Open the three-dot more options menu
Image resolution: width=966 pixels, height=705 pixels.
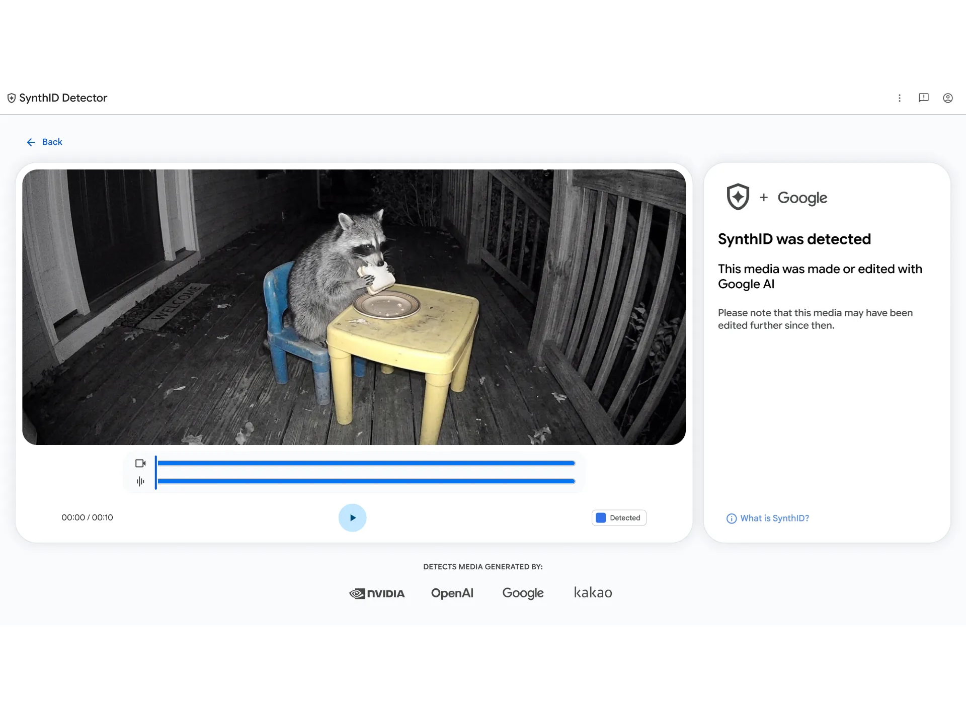pos(900,98)
